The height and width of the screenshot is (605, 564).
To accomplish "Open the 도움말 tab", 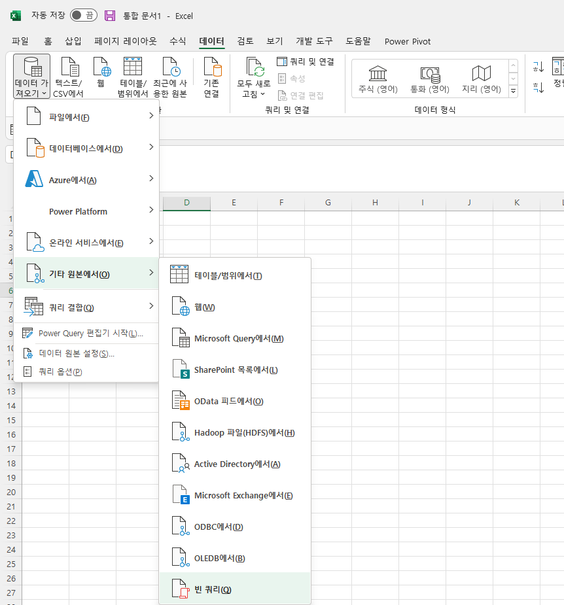I will (x=358, y=41).
